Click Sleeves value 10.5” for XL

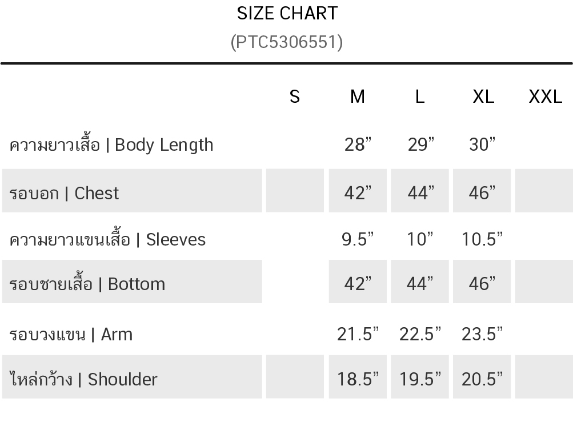(483, 239)
